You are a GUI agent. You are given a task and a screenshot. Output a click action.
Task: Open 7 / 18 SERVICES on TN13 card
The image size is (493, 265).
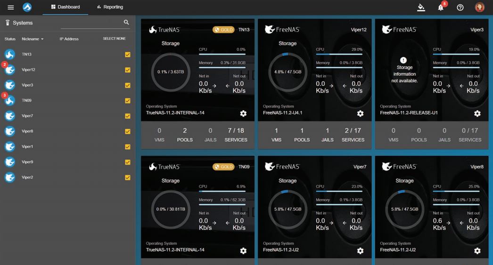236,135
